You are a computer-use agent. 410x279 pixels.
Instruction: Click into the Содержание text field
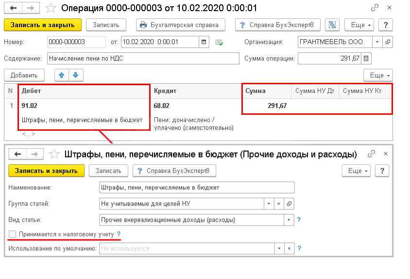(143, 59)
